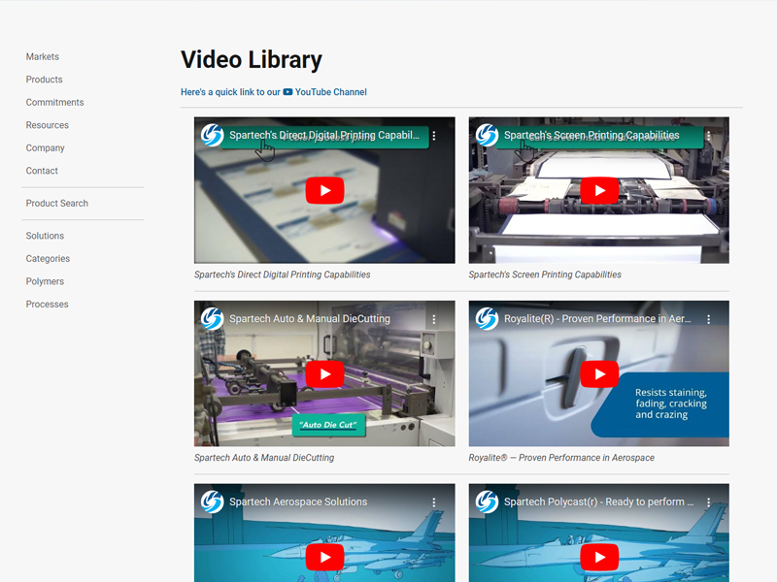Click the Spartech Aerospace Solutions video title
The height and width of the screenshot is (582, 777).
coord(298,501)
